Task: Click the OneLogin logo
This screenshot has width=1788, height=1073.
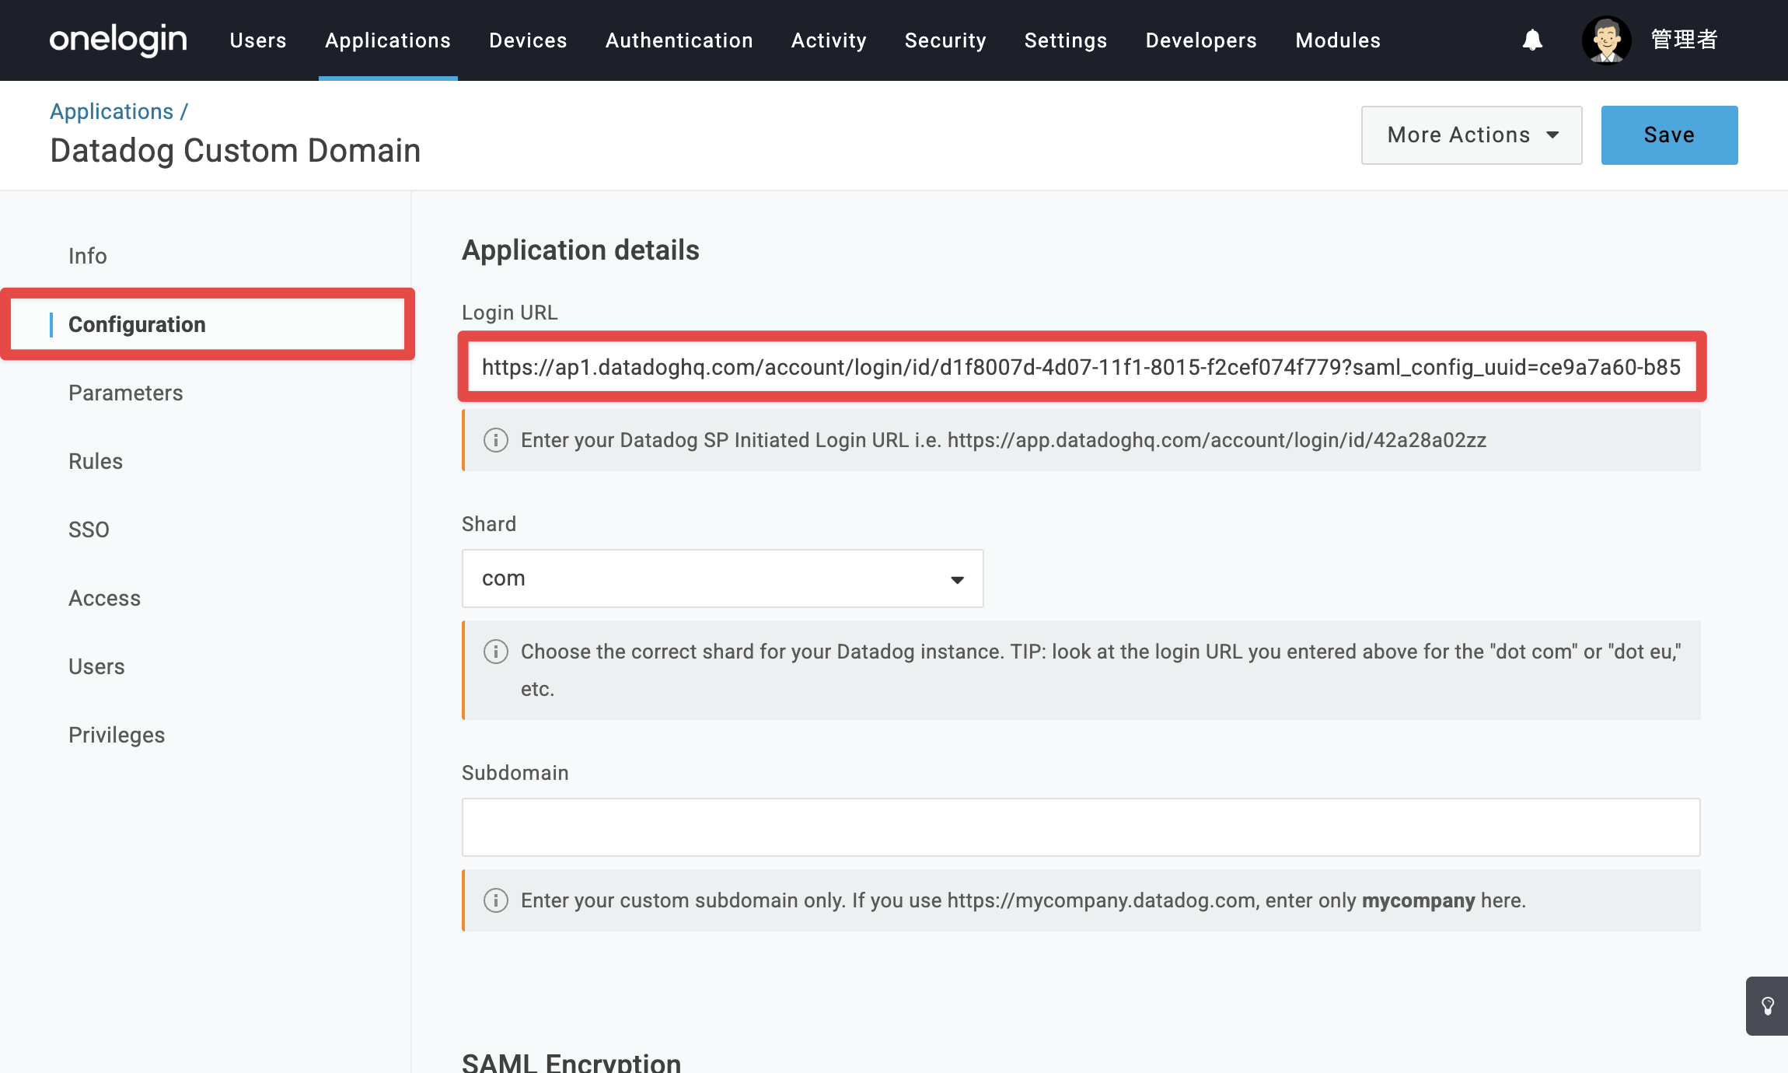Action: [118, 40]
